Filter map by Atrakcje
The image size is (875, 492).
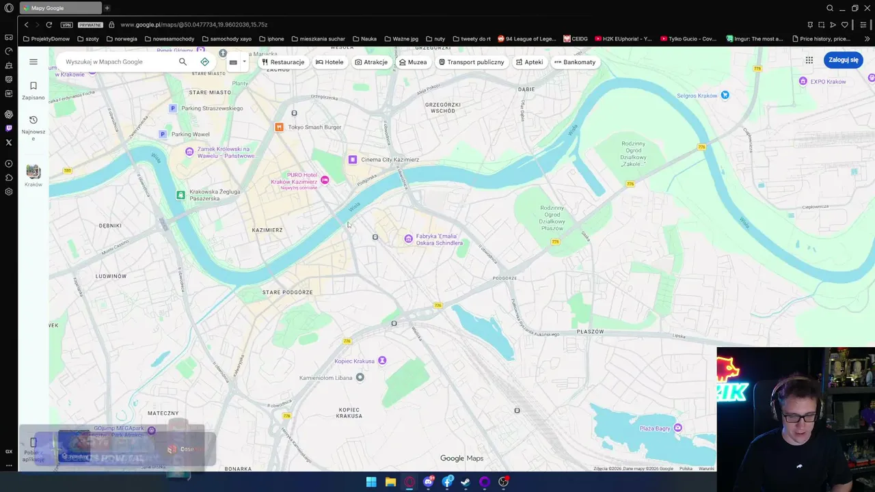click(371, 62)
